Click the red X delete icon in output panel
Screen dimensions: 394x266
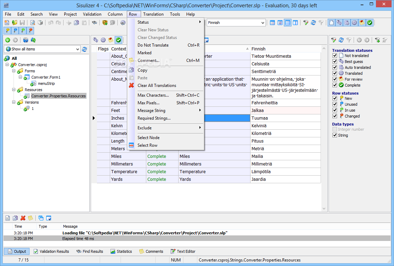coord(23,218)
